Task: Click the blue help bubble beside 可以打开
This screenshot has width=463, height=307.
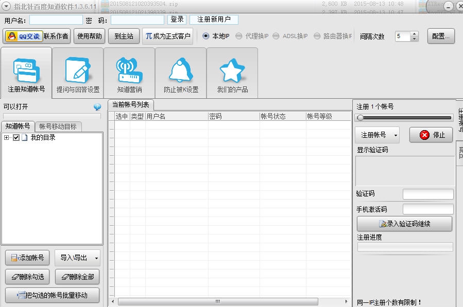Action: 96,107
